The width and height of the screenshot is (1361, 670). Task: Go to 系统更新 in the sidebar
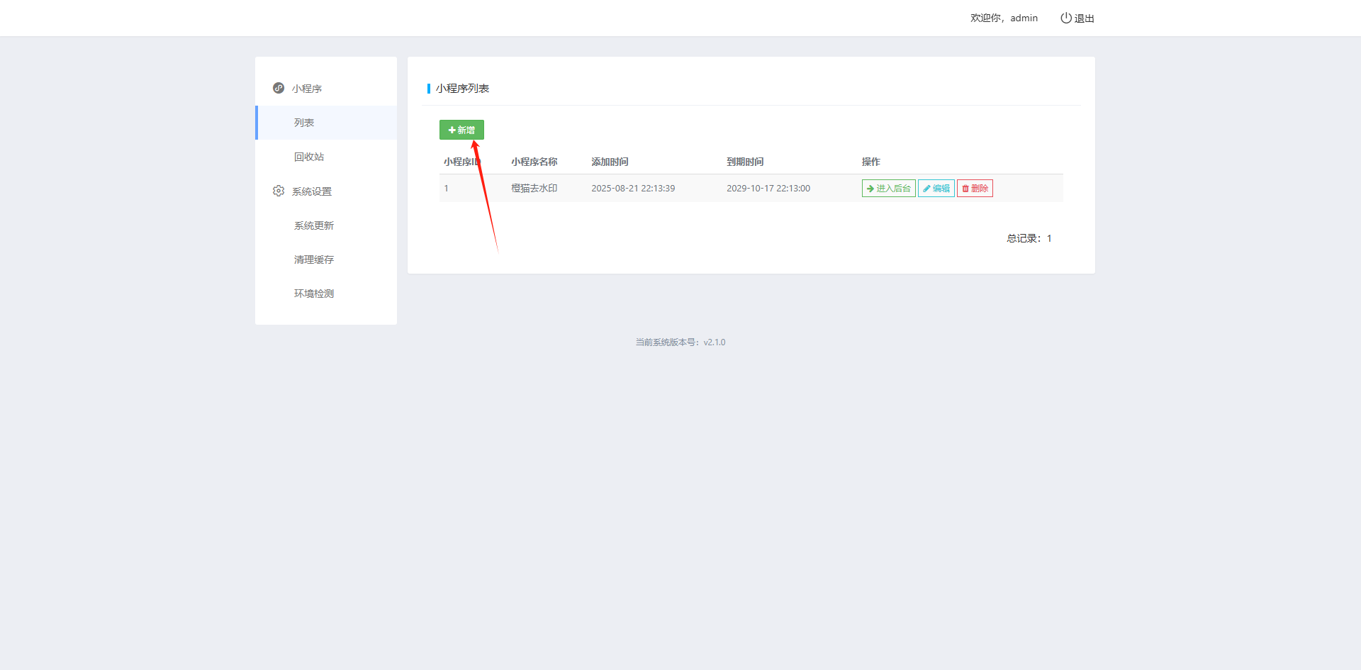[x=314, y=225]
